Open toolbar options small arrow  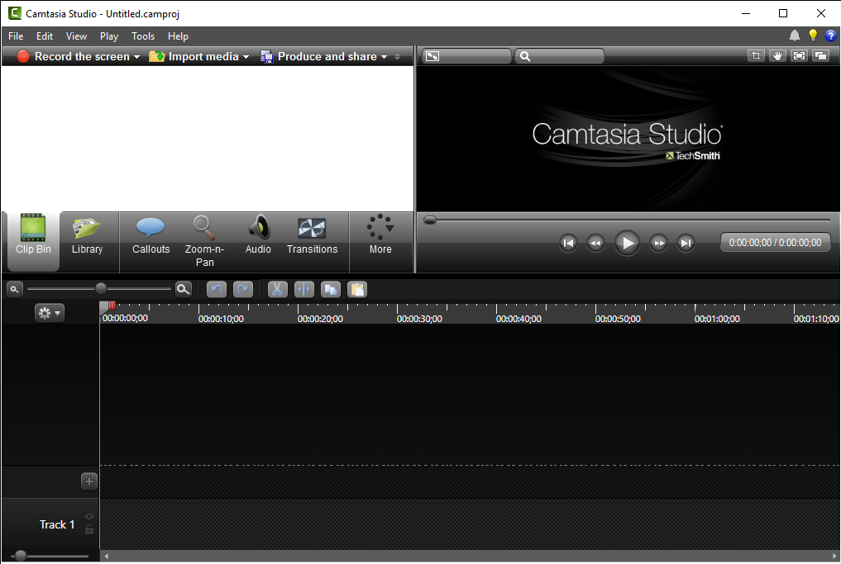pyautogui.click(x=398, y=57)
